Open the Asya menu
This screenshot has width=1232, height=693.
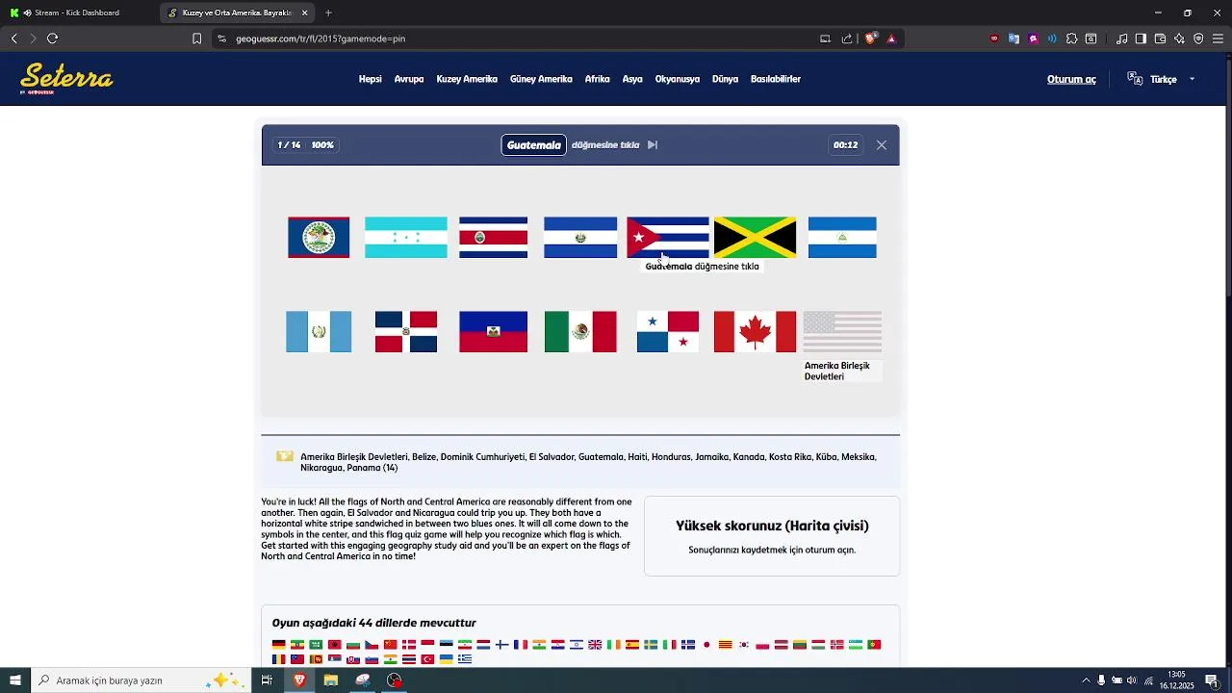tap(632, 79)
